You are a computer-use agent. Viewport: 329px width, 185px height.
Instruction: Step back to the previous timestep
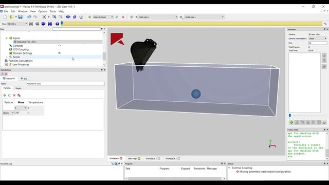[x=37, y=24]
